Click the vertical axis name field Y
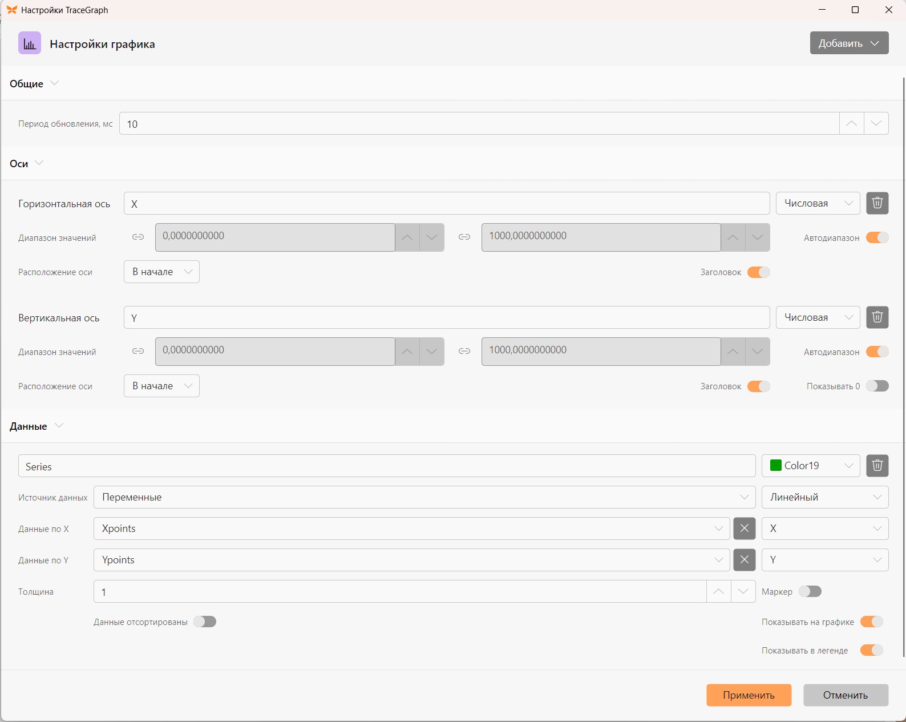This screenshot has height=722, width=906. [447, 317]
